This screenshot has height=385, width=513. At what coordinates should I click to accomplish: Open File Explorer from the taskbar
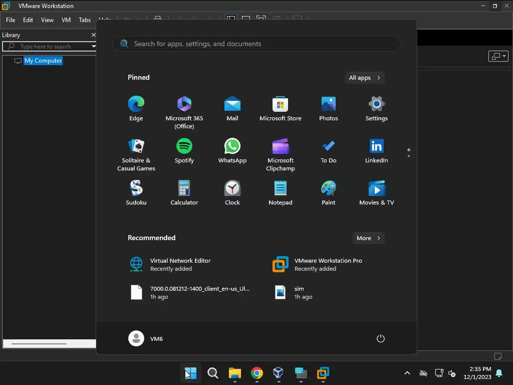point(235,373)
